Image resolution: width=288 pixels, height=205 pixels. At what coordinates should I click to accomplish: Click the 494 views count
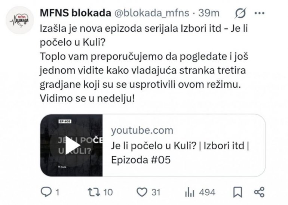point(207,192)
